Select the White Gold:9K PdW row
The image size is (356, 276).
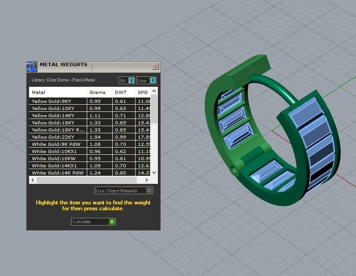coord(90,144)
